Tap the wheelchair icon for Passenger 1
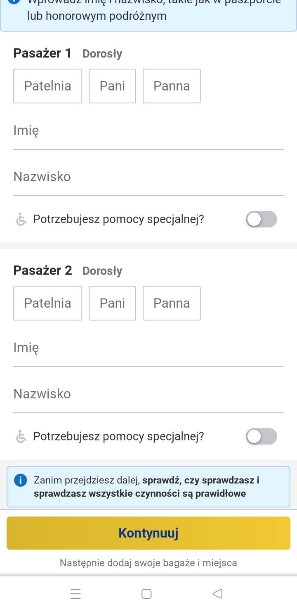297x612 pixels. 21,219
